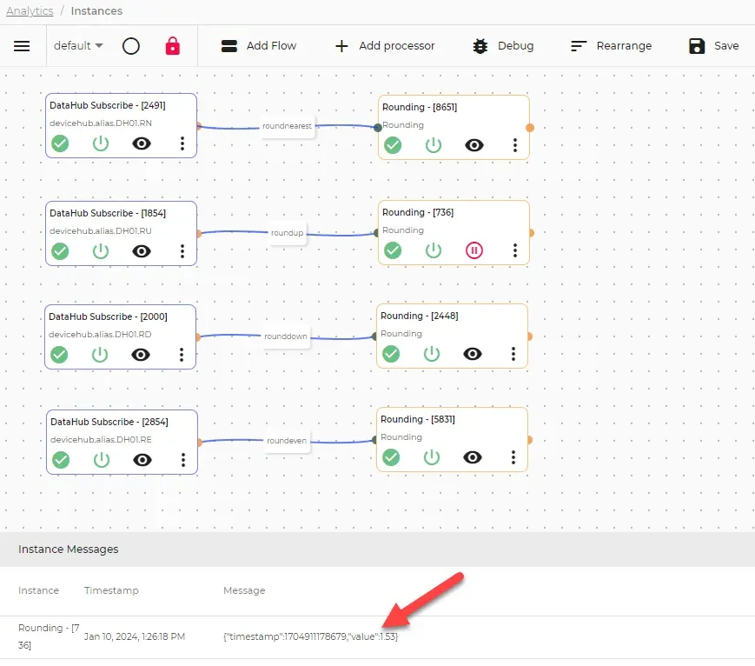The height and width of the screenshot is (666, 755).
Task: Toggle power on DataHub Subscribe [2854]
Action: tap(102, 460)
